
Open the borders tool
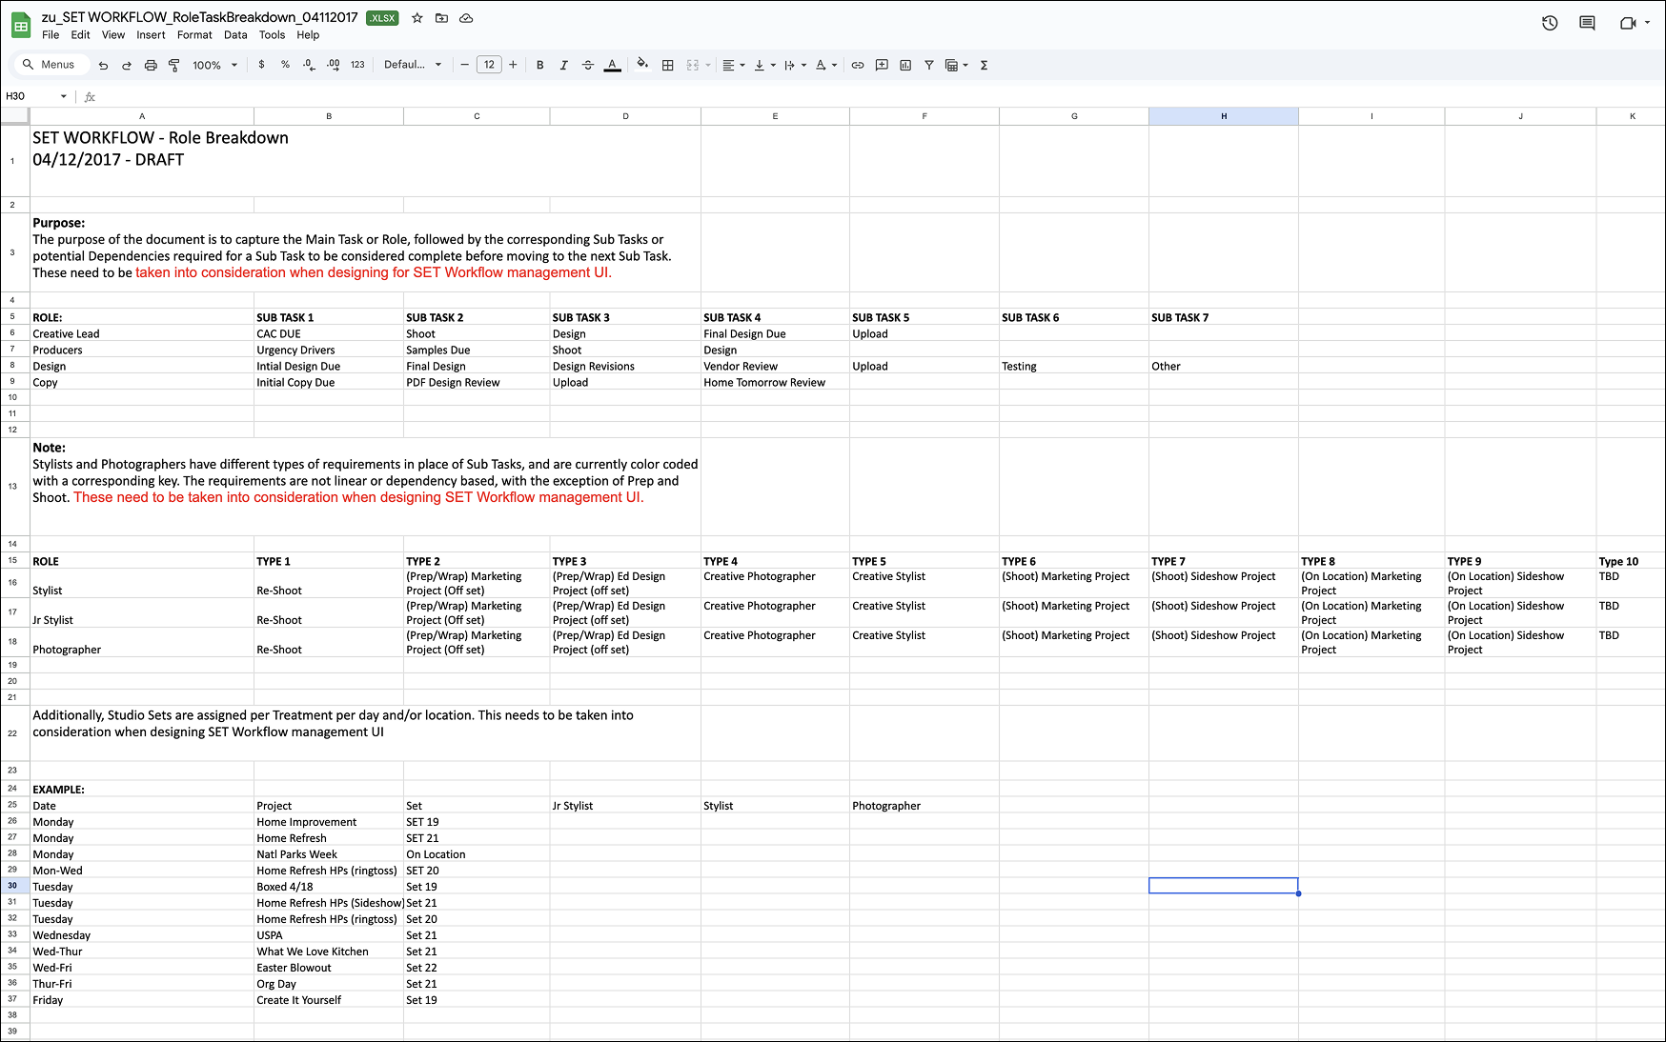point(668,65)
